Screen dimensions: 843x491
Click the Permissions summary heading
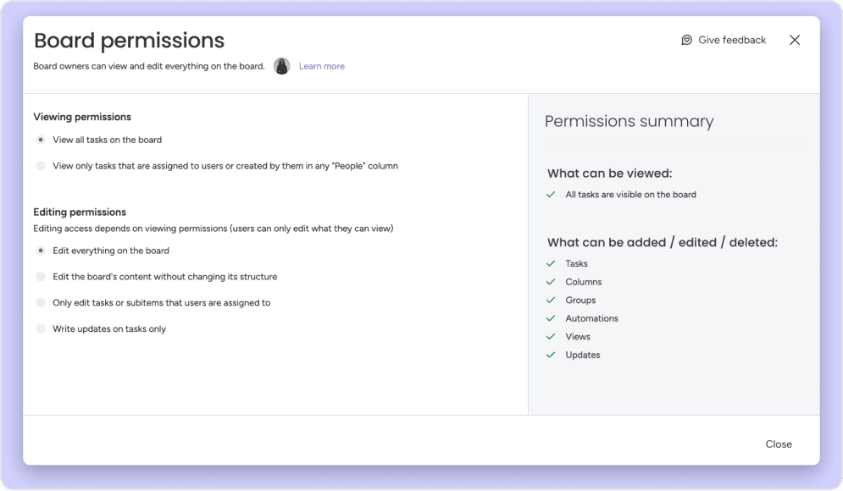(629, 121)
